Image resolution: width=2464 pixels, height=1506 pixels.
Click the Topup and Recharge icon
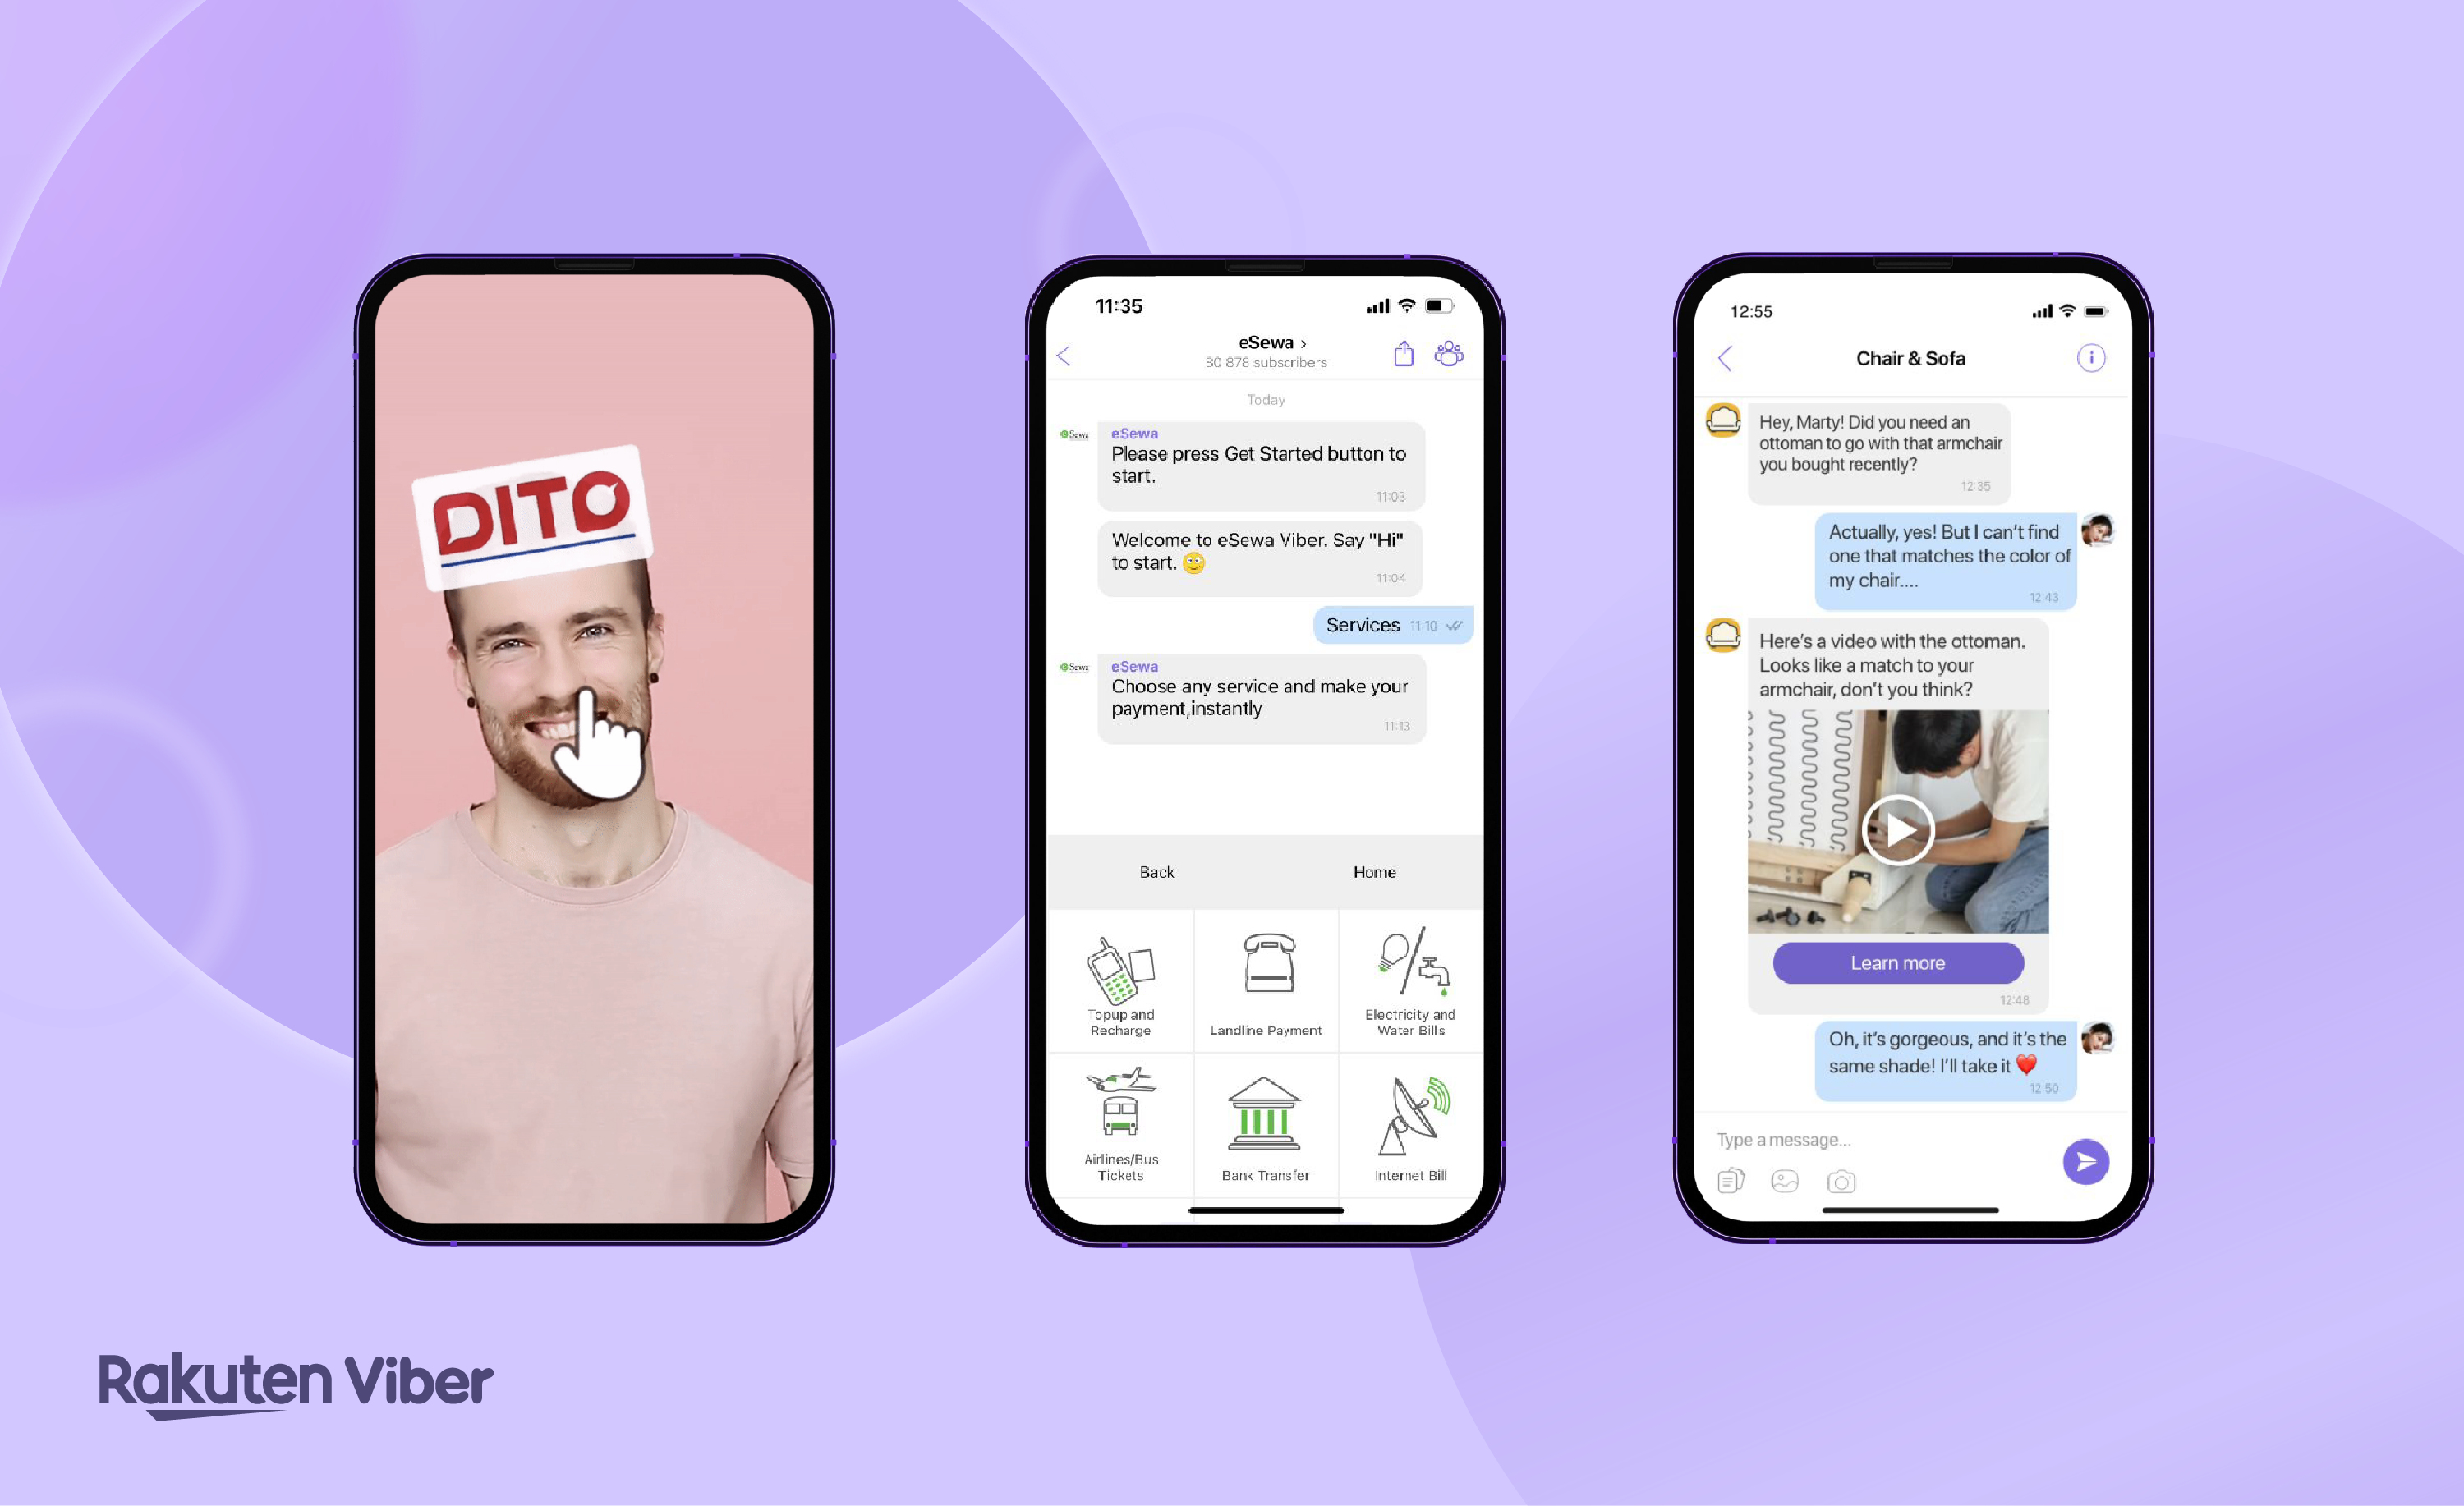click(1123, 976)
